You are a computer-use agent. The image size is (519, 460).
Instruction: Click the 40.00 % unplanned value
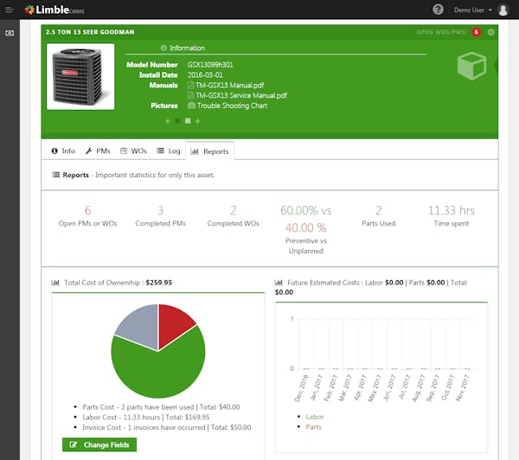click(306, 227)
